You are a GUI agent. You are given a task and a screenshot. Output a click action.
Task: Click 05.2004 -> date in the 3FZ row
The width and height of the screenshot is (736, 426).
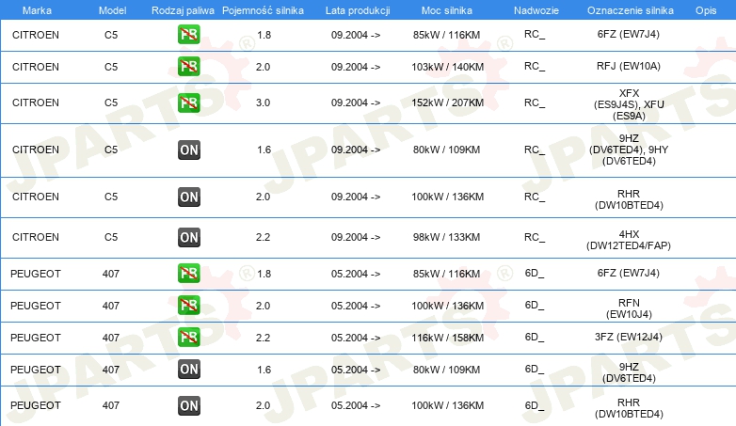coord(356,338)
